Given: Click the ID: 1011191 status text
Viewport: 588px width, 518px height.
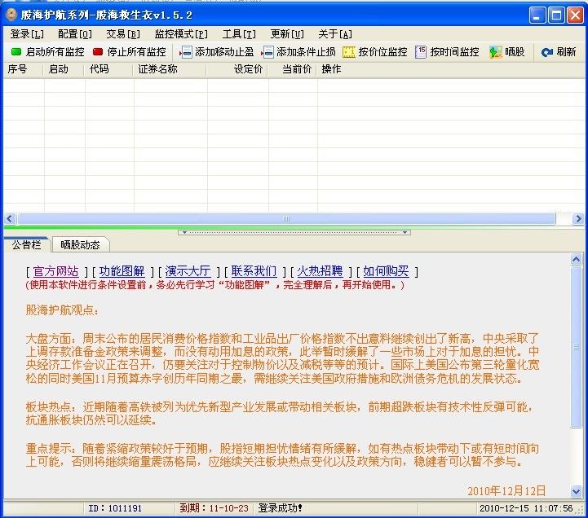Looking at the screenshot, I should tap(115, 508).
